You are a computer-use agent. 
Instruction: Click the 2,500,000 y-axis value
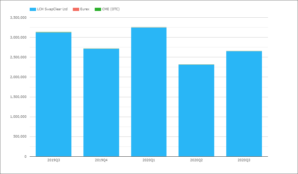coord(18,57)
